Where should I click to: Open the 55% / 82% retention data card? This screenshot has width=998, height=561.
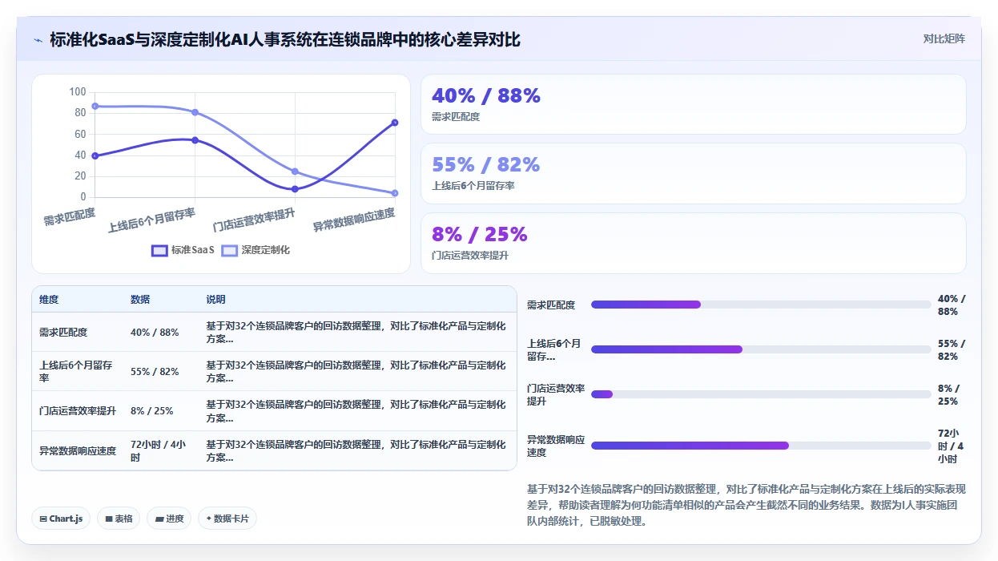click(693, 173)
